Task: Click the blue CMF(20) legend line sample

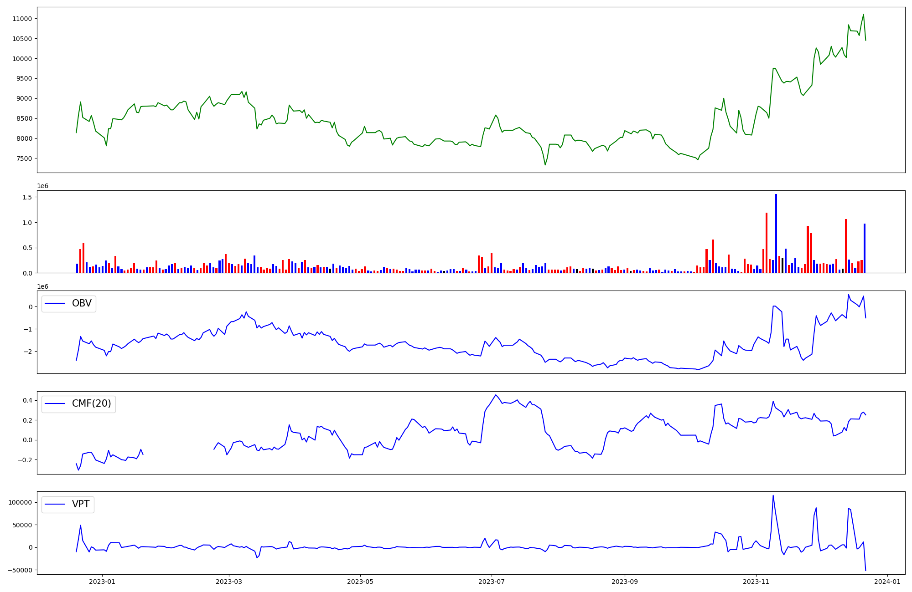Action: [55, 404]
